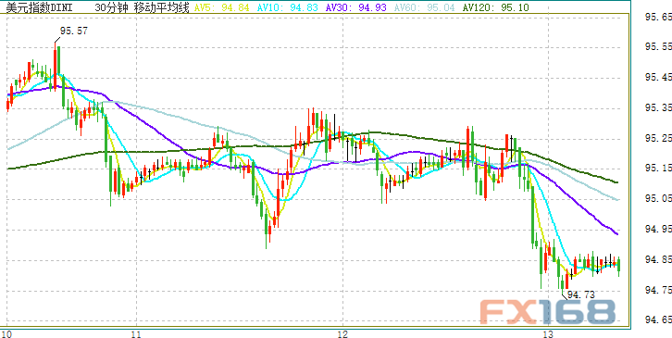Viewport: 672px width, 338px height.
Task: Click date label 11 on time axis
Action: pyautogui.click(x=136, y=333)
